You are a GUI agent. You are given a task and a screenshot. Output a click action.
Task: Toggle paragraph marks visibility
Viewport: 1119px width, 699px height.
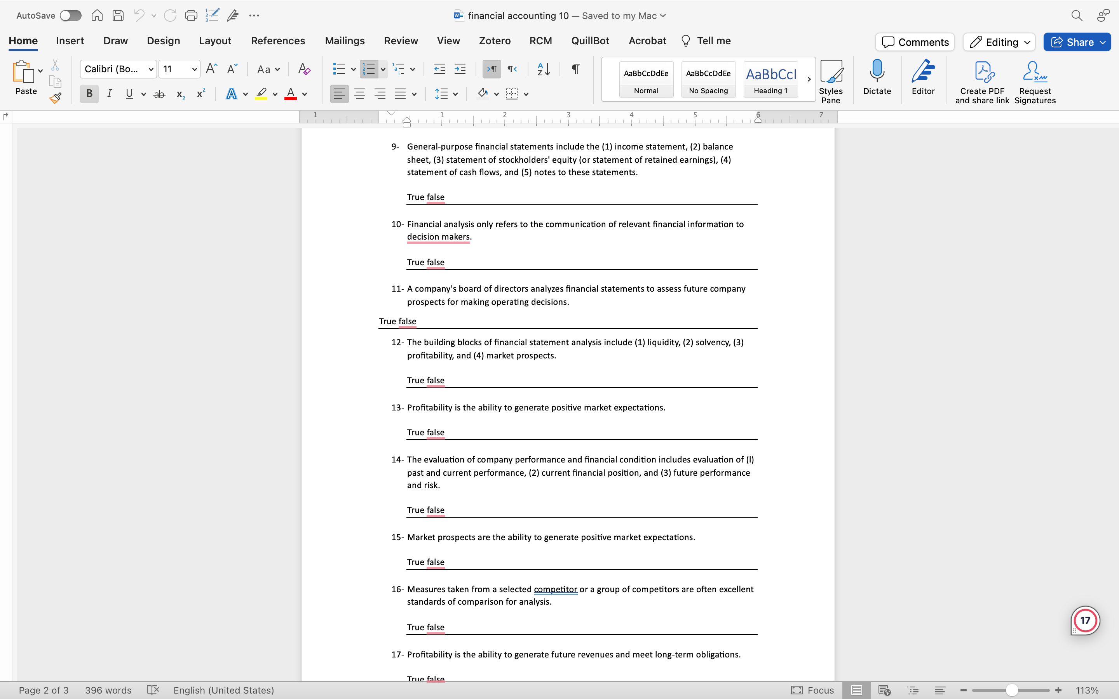point(575,69)
